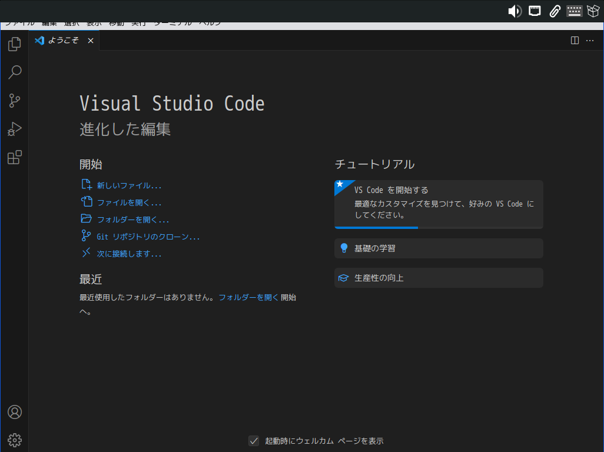Click the 最近 section heading
The width and height of the screenshot is (604, 452).
pyautogui.click(x=91, y=279)
